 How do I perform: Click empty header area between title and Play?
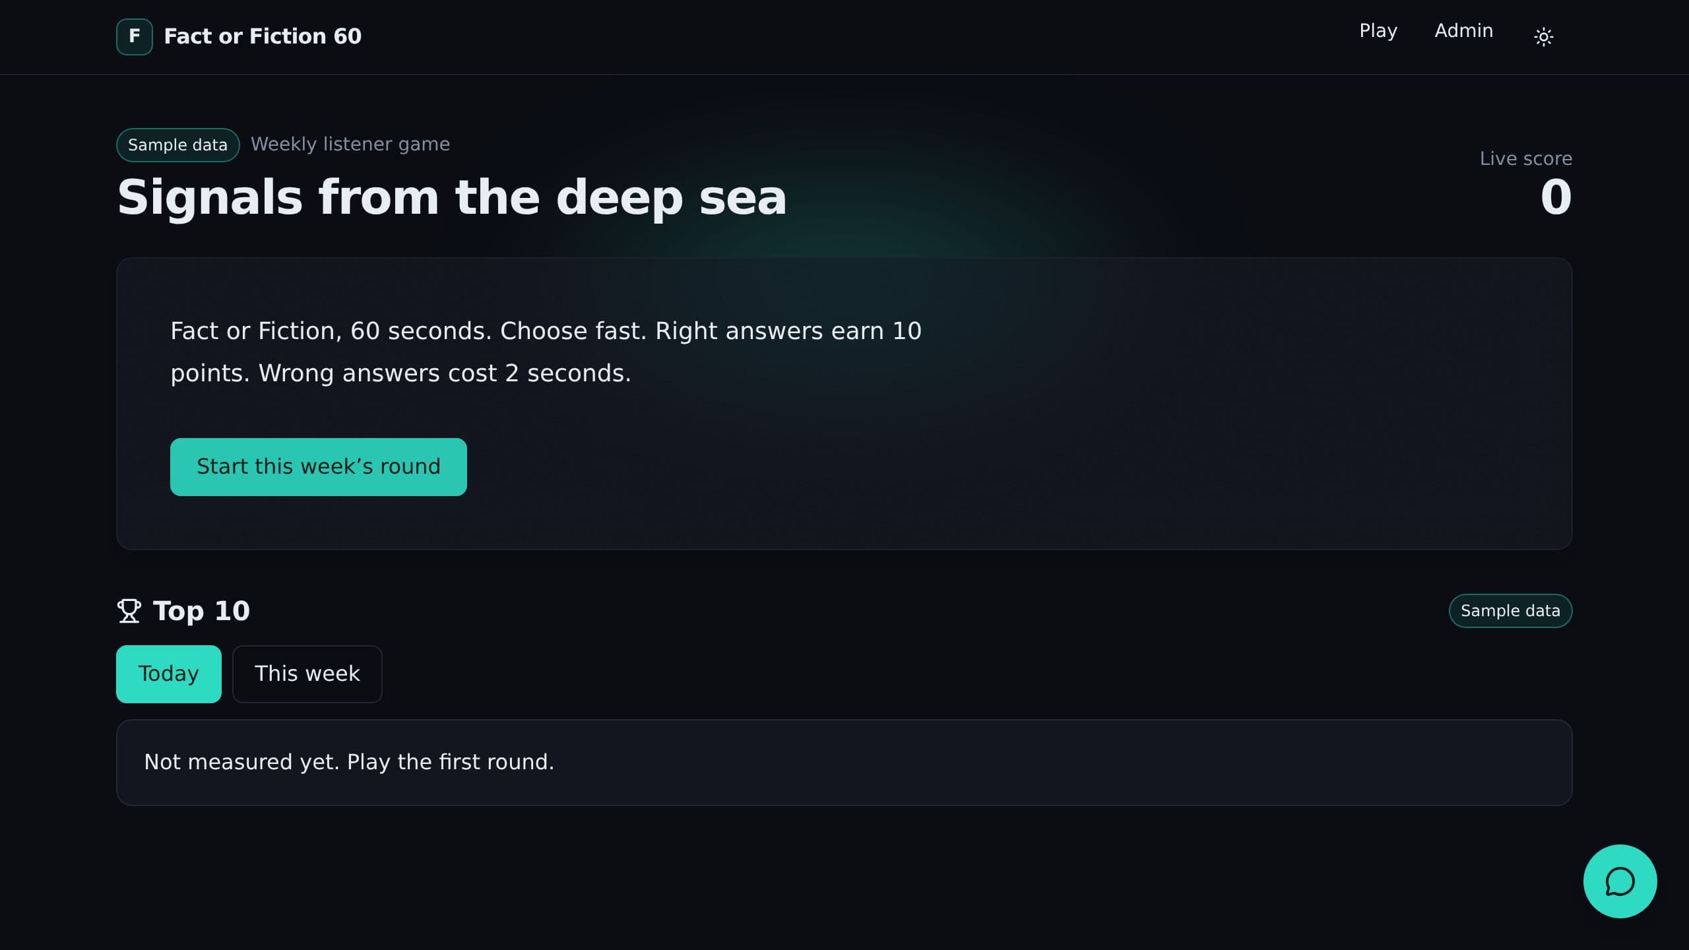858,36
